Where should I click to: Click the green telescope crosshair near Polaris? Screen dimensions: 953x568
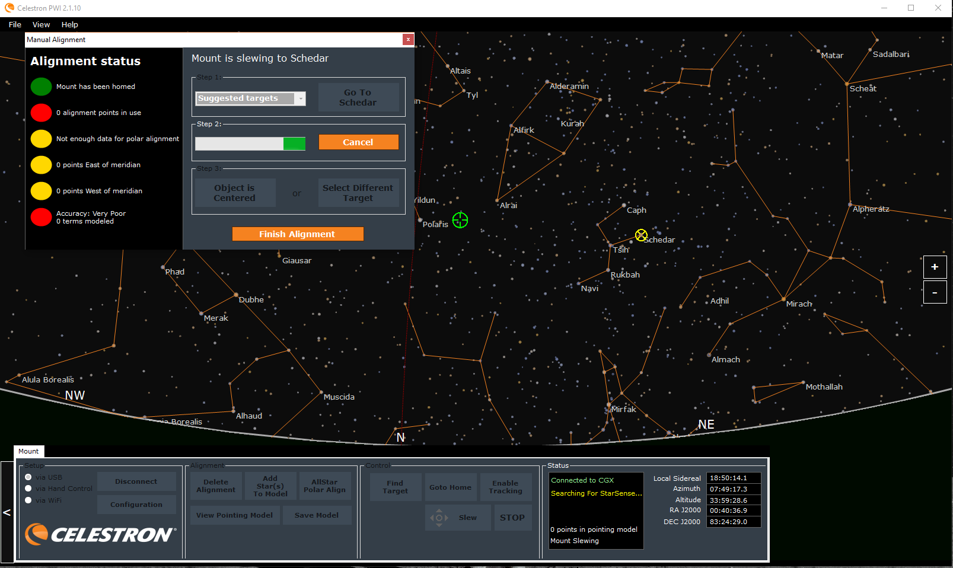coord(460,220)
